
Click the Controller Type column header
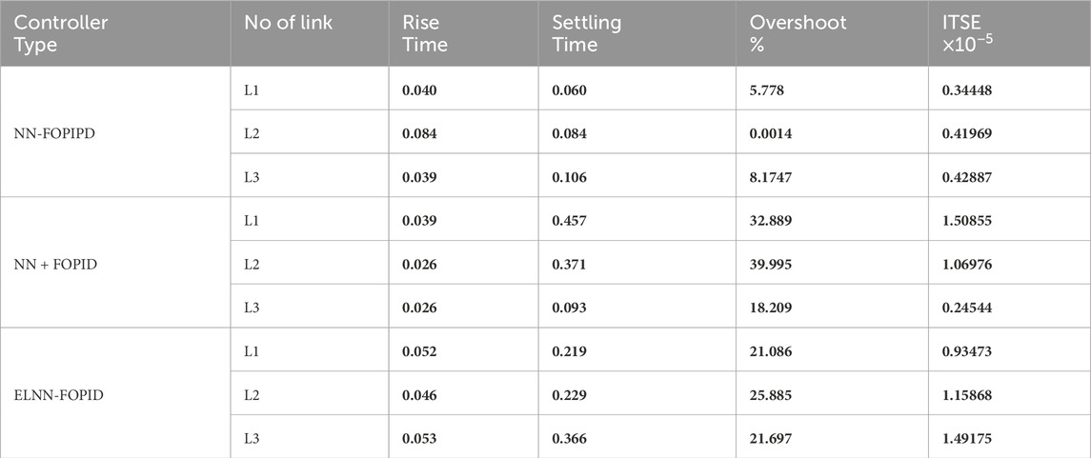point(61,33)
